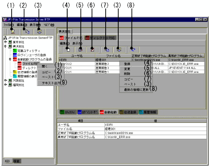The height and width of the screenshot is (167, 210).
Task: Click the Paste icon in the right panel toolbar
Action: [119, 49]
